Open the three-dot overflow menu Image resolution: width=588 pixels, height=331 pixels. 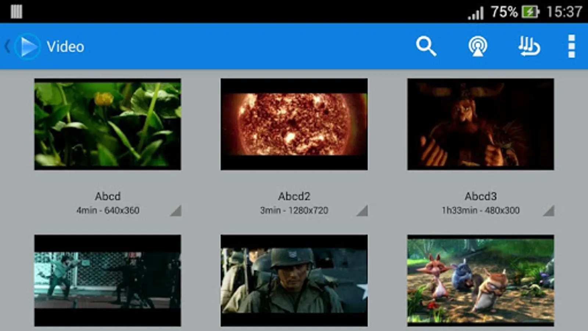pos(571,46)
